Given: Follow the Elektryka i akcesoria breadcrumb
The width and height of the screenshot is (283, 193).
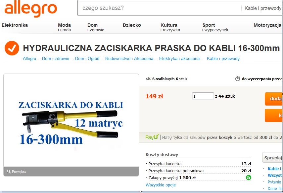Looking at the screenshot, I should [179, 58].
